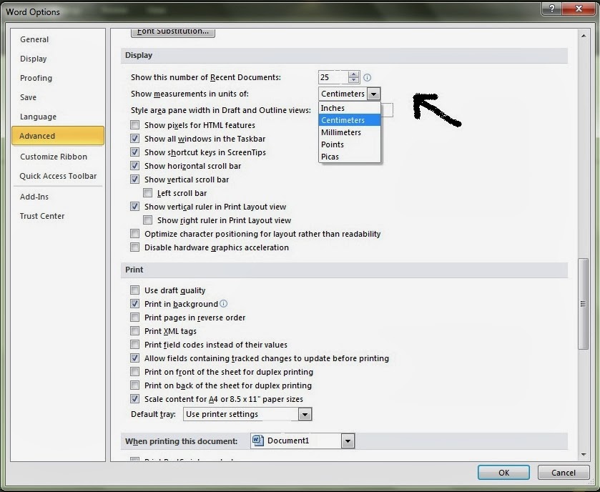
Task: Open the Add-Ins category
Action: [58, 197]
